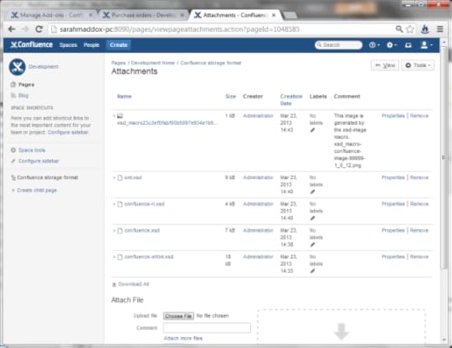
Task: Open the confluence-xhtml.xad attachment
Action: point(149,257)
